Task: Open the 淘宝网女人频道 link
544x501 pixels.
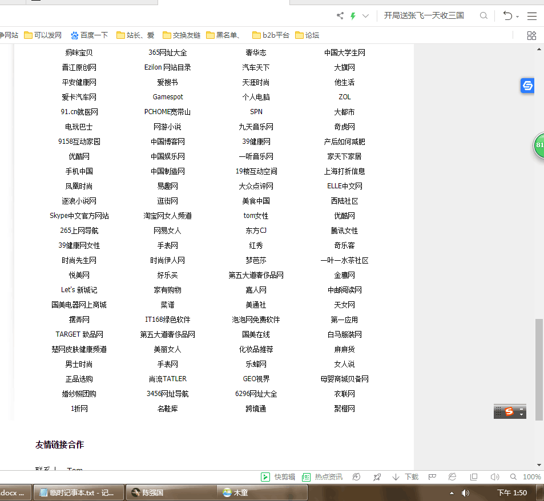Action: click(168, 216)
